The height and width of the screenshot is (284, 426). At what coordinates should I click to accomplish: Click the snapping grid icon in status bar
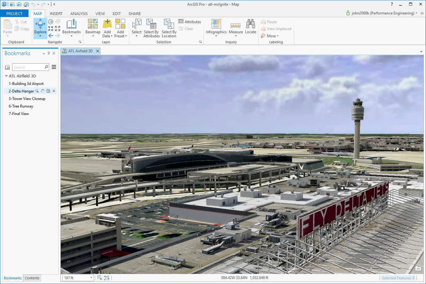point(100,278)
